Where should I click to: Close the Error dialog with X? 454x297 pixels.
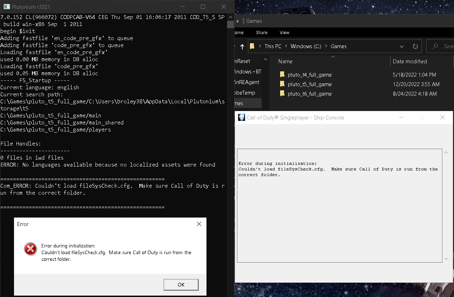[199, 224]
